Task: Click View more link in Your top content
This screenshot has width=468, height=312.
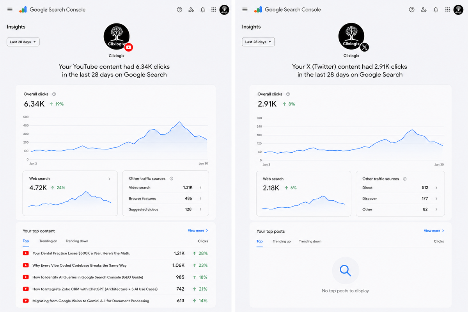Action: coord(198,230)
